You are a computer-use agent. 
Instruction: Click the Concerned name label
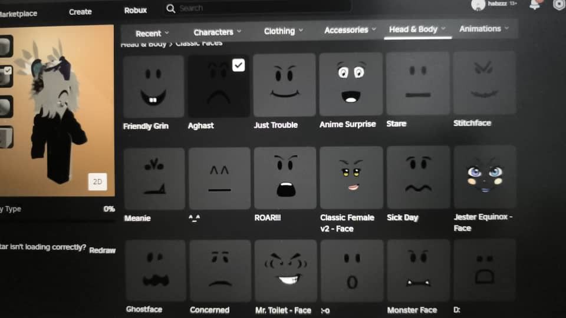coord(210,310)
